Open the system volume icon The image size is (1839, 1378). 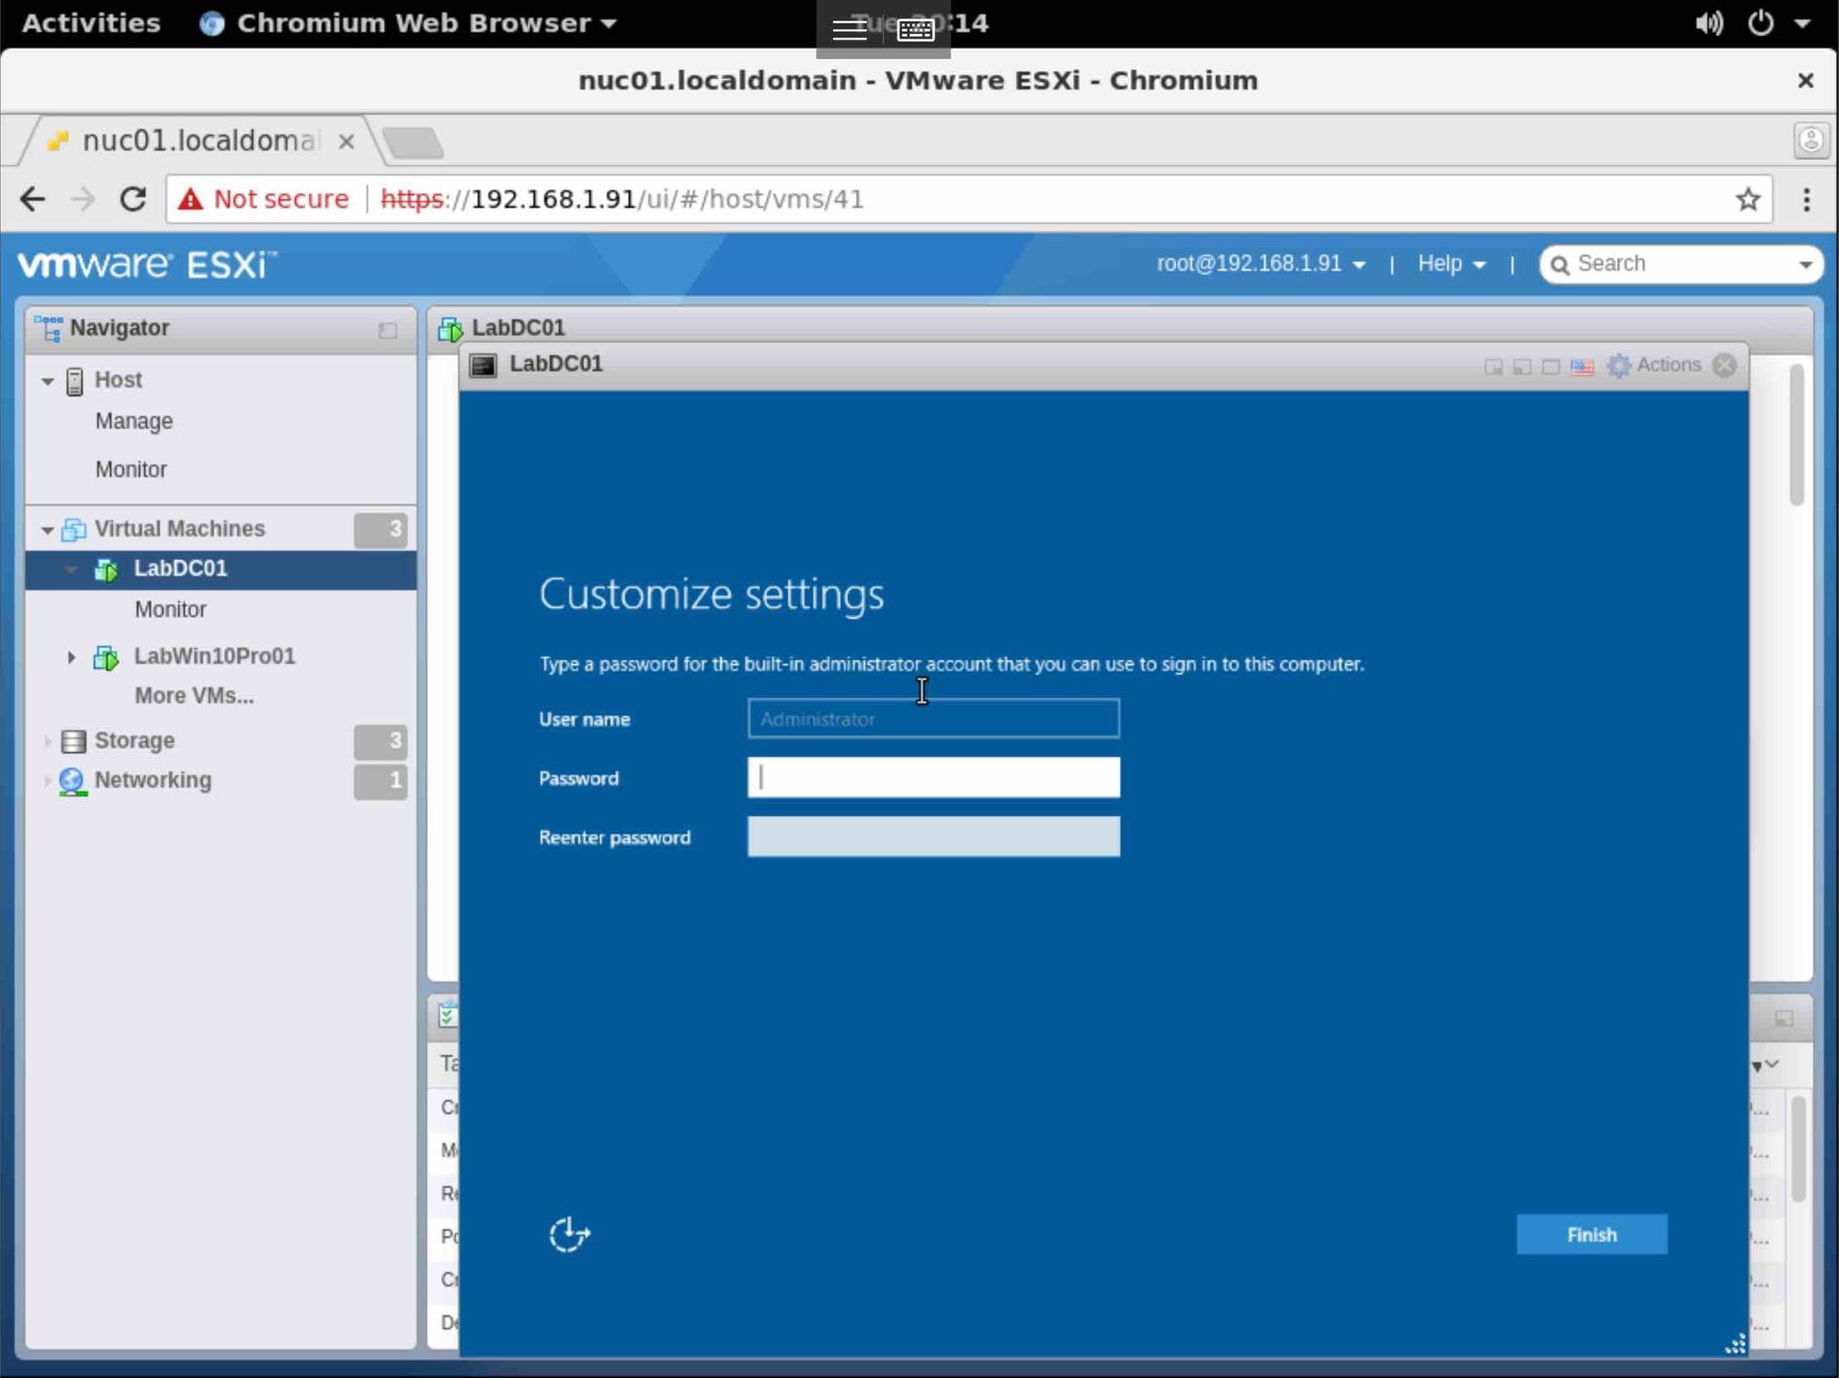pos(1709,23)
